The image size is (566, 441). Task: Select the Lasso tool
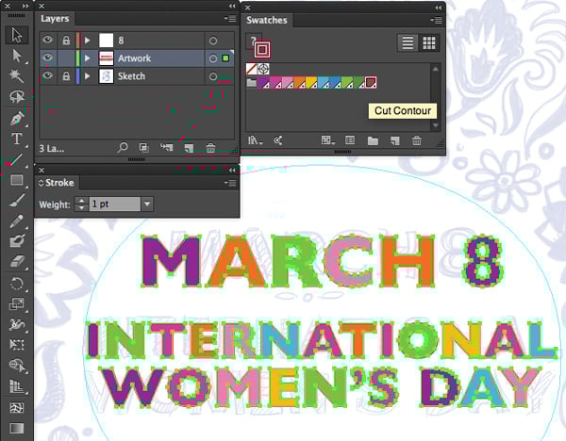pyautogui.click(x=17, y=96)
